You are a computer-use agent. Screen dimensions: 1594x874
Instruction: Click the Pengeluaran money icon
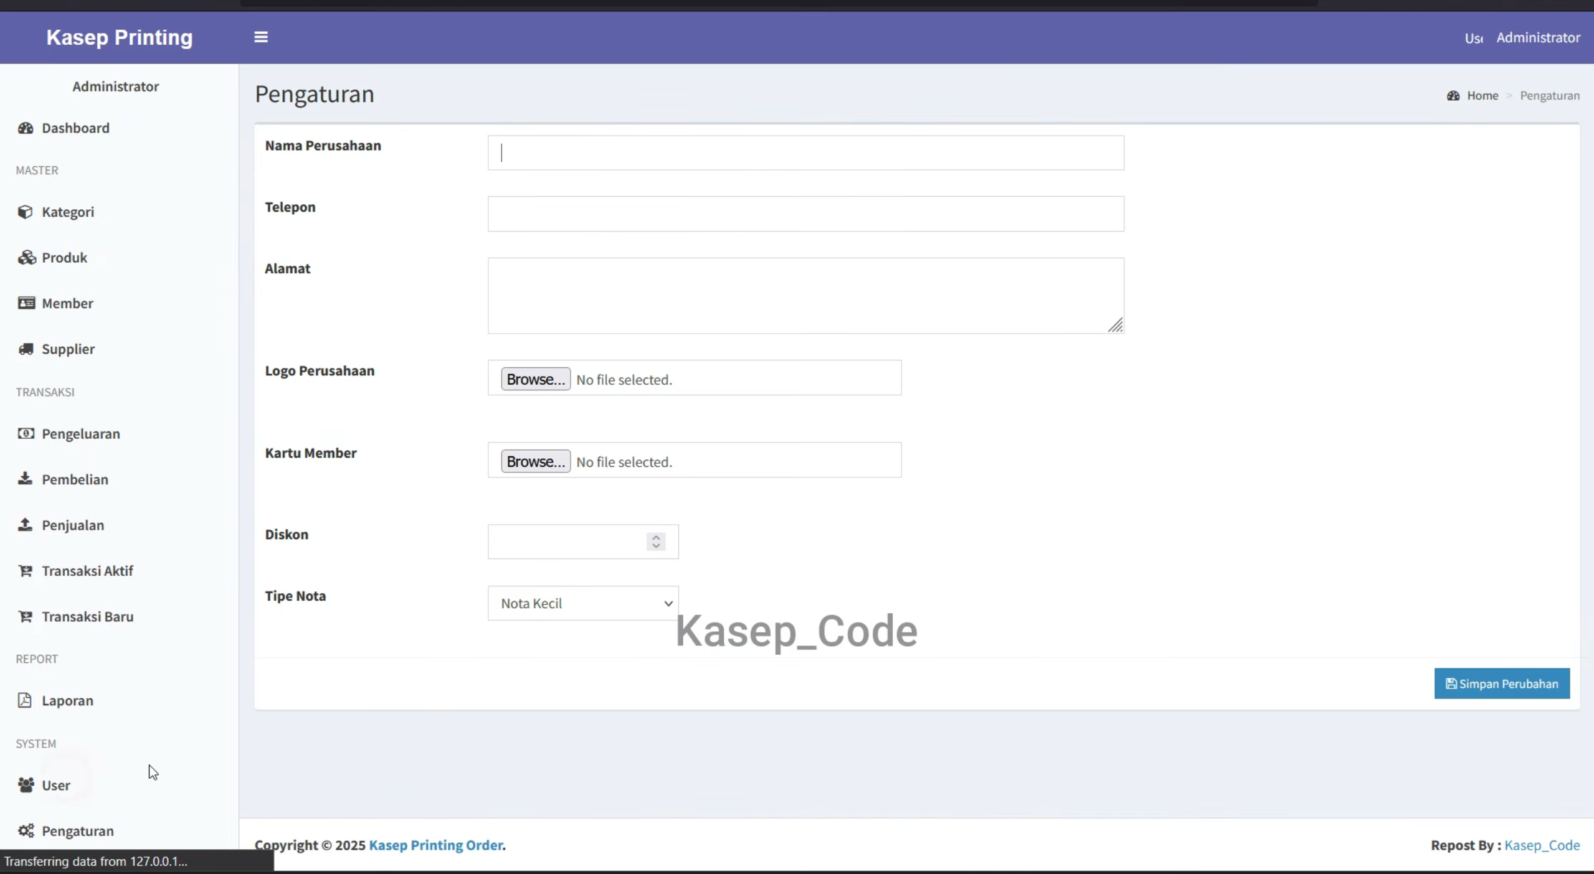pos(26,434)
